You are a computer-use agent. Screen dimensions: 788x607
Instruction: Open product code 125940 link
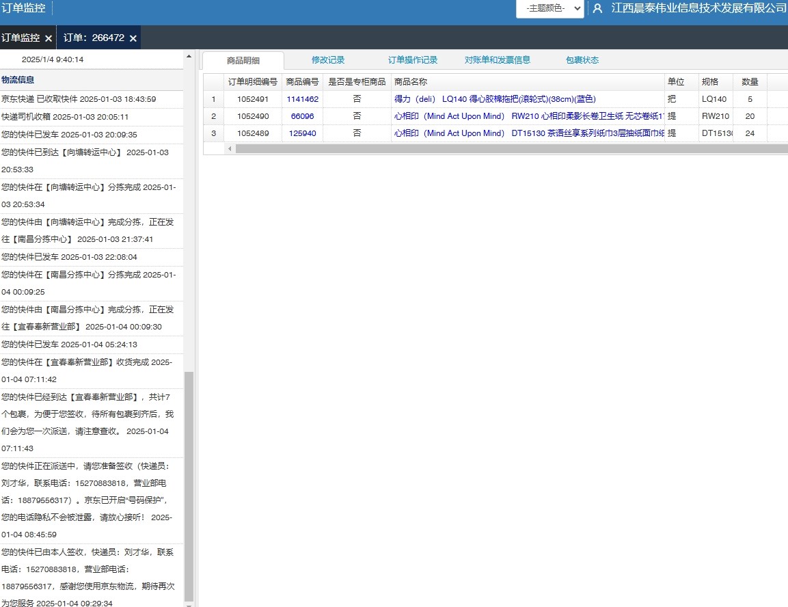303,133
